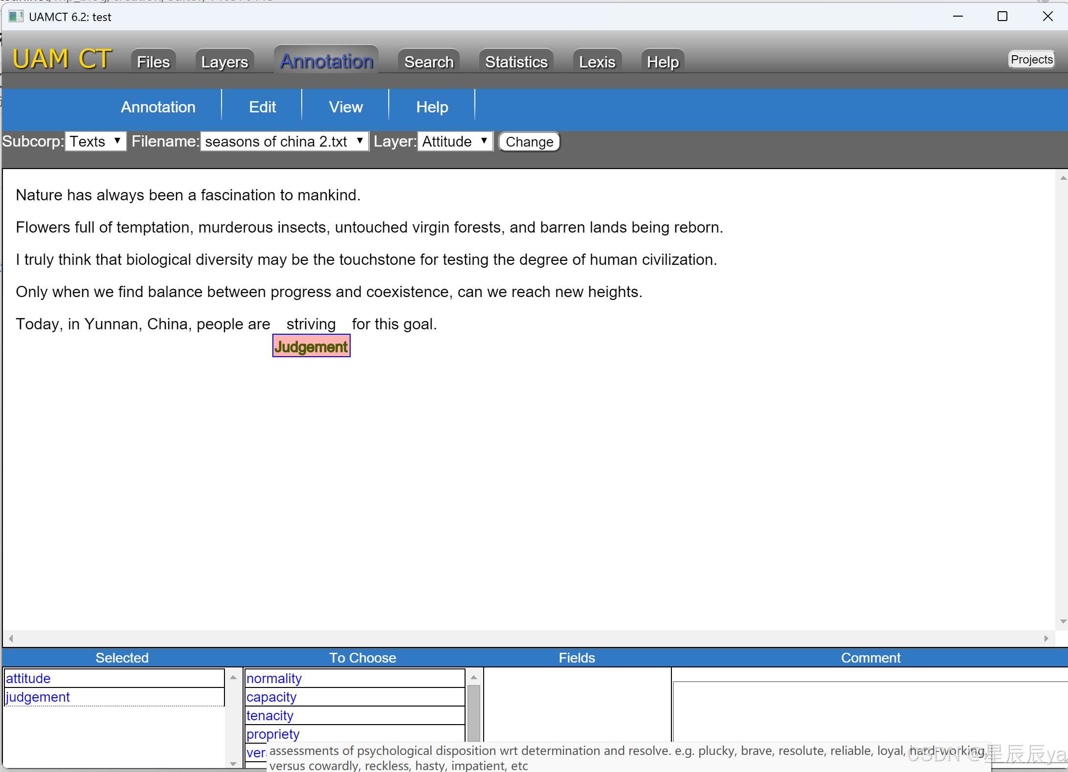The image size is (1068, 772).
Task: Open the Edit menu
Action: pyautogui.click(x=262, y=106)
